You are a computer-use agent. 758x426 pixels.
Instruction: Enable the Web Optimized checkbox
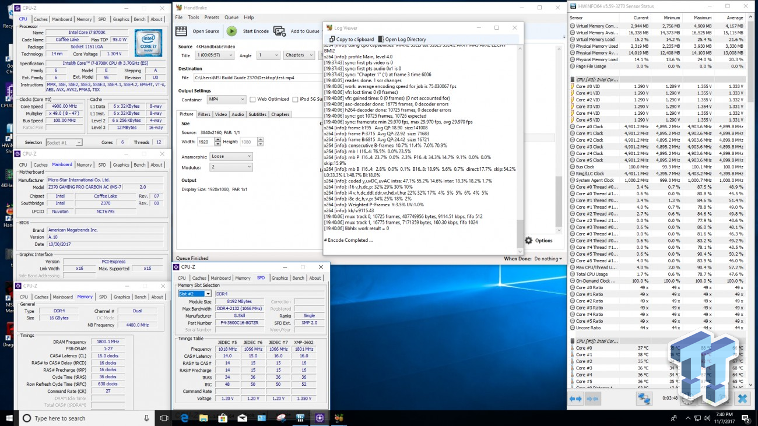252,100
